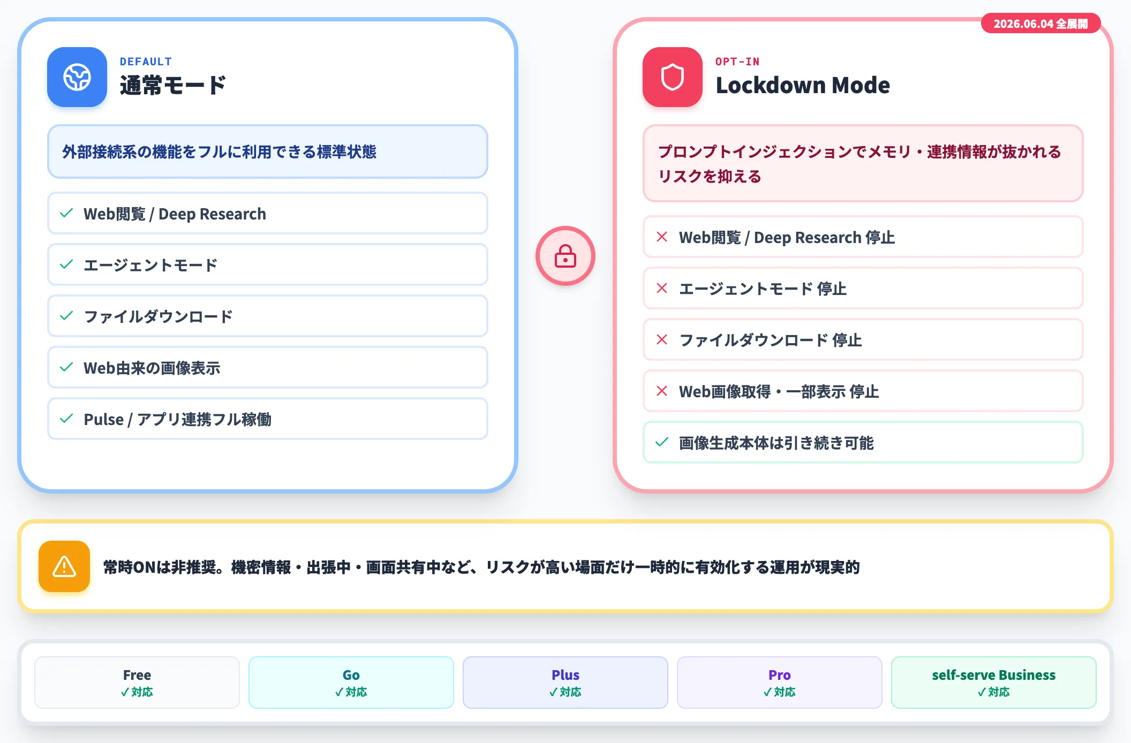Click the 画像生成本体は引き続き可能 row text
1131x743 pixels.
tap(776, 443)
